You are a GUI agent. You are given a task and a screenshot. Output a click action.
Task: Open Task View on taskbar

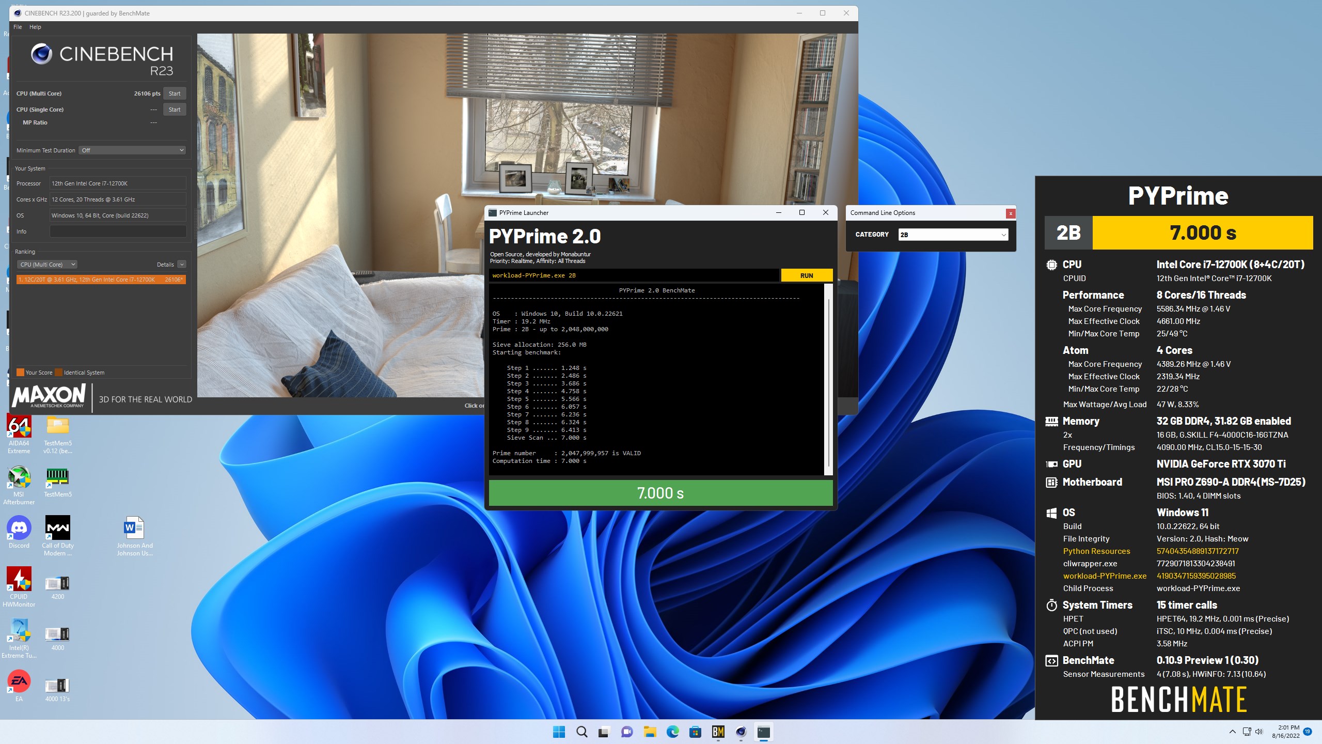pyautogui.click(x=604, y=732)
